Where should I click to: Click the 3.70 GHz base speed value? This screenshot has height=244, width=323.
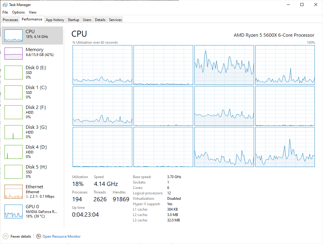174,177
